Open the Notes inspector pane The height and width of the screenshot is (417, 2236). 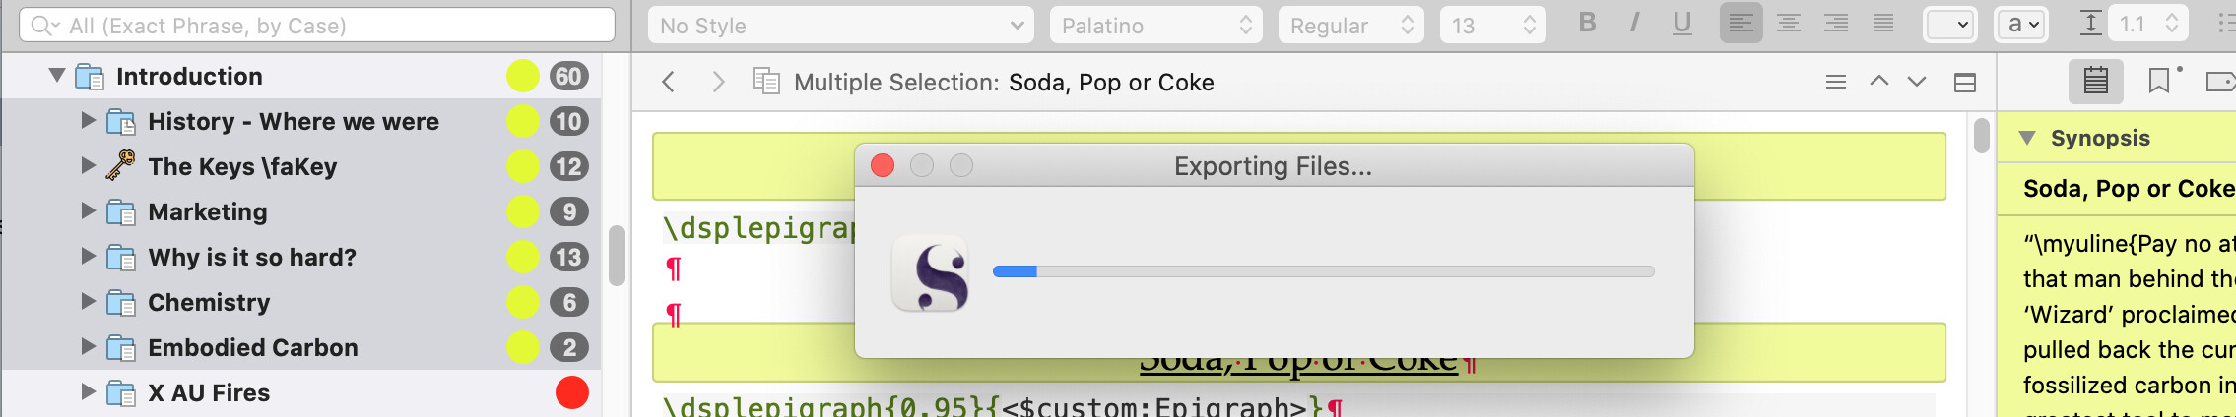click(2095, 81)
